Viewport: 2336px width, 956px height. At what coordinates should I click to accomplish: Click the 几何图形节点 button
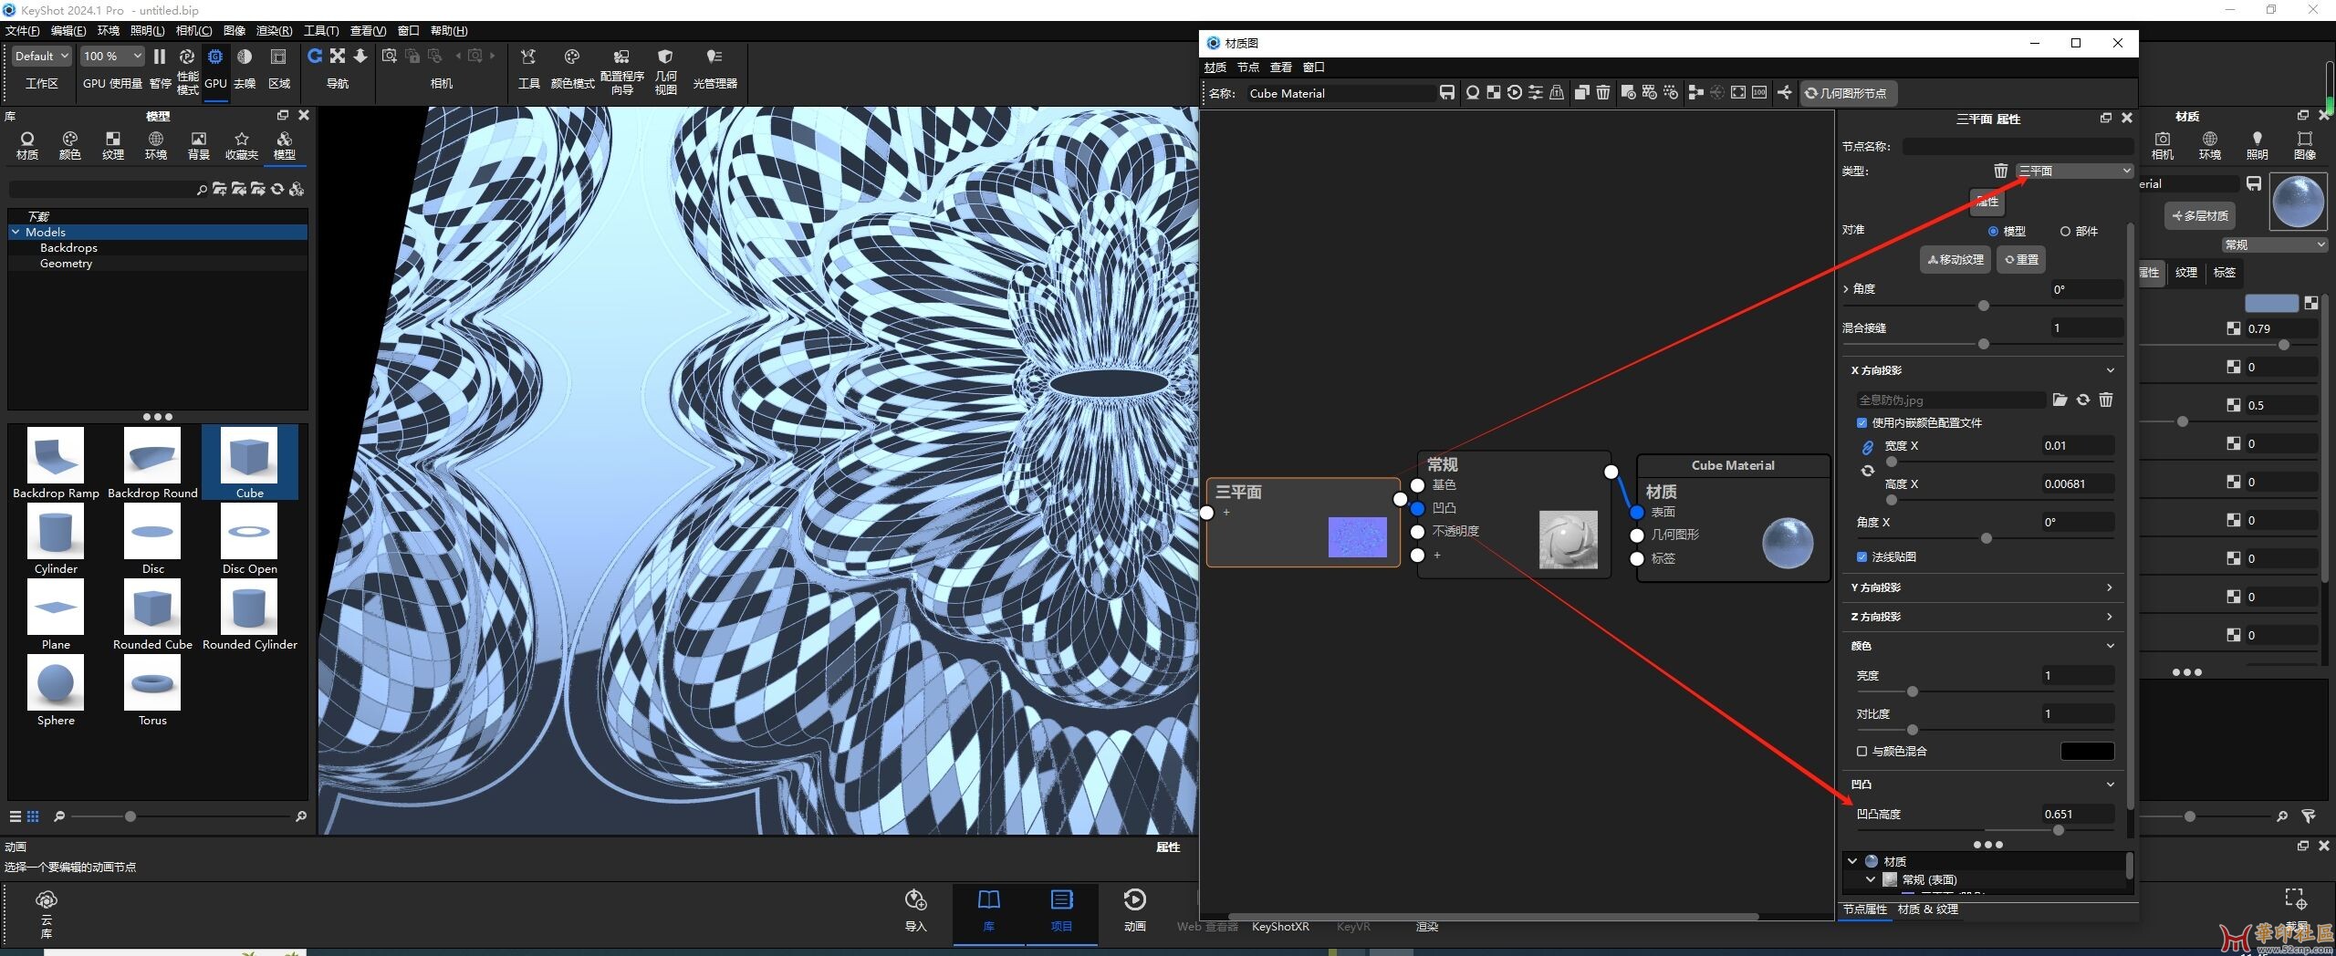point(1847,93)
